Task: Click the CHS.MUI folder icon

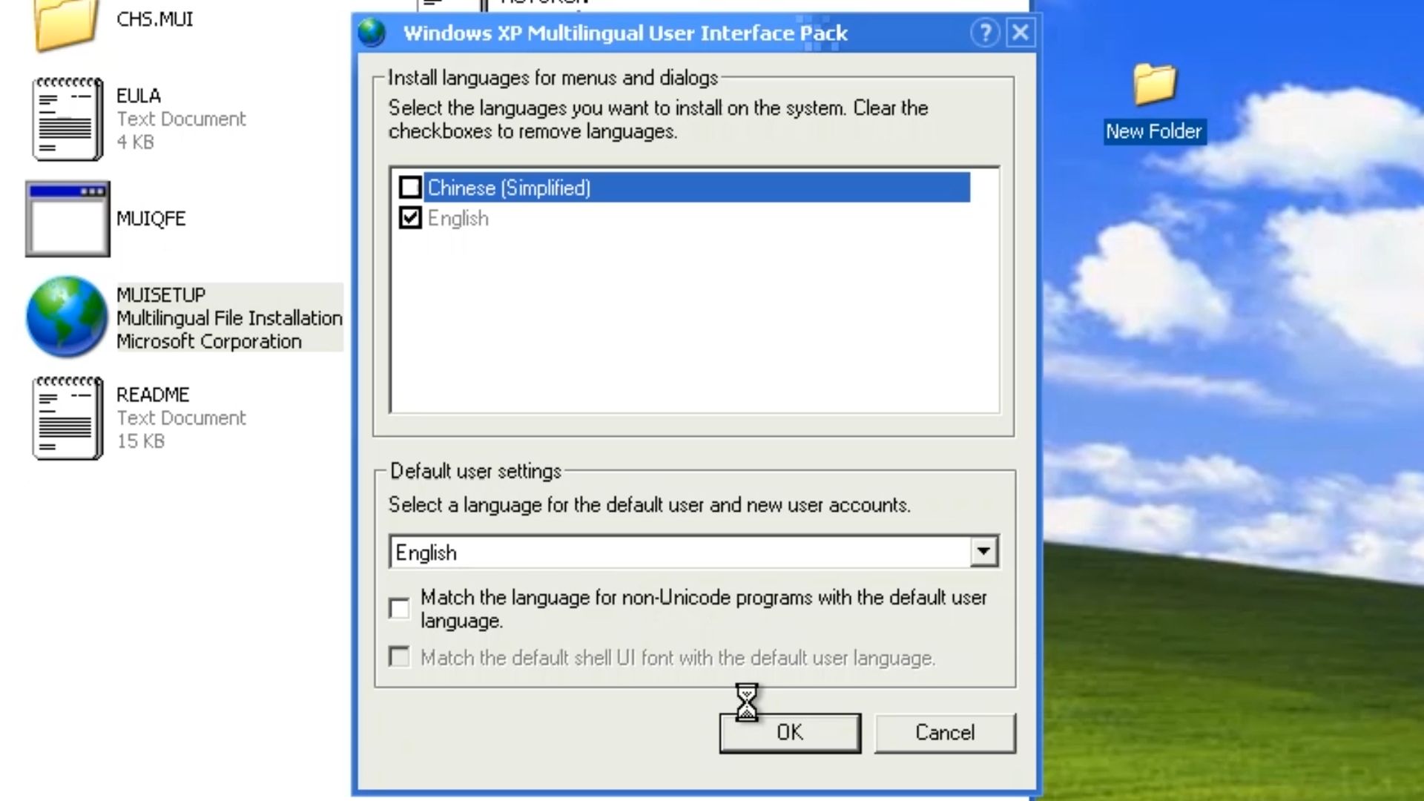Action: click(x=65, y=24)
